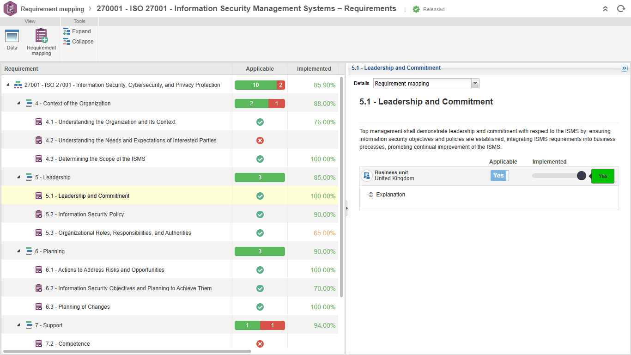Click the requirement icon for 7.2 Competence
631x355 pixels.
(x=39, y=344)
